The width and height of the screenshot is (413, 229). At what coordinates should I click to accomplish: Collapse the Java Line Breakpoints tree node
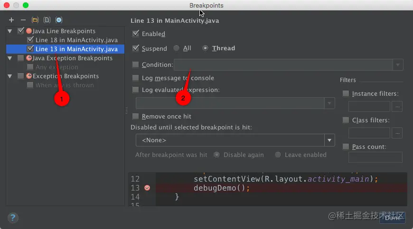(x=10, y=31)
